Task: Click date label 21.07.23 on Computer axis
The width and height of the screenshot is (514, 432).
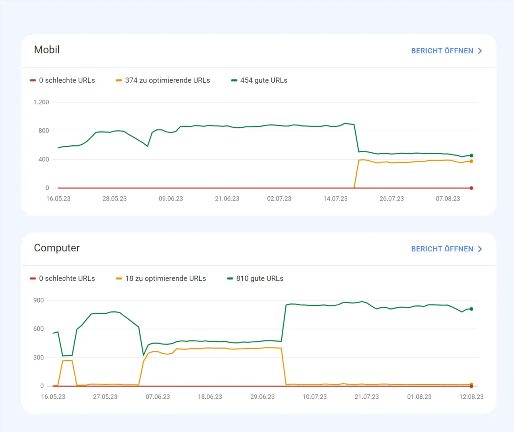Action: click(x=367, y=397)
